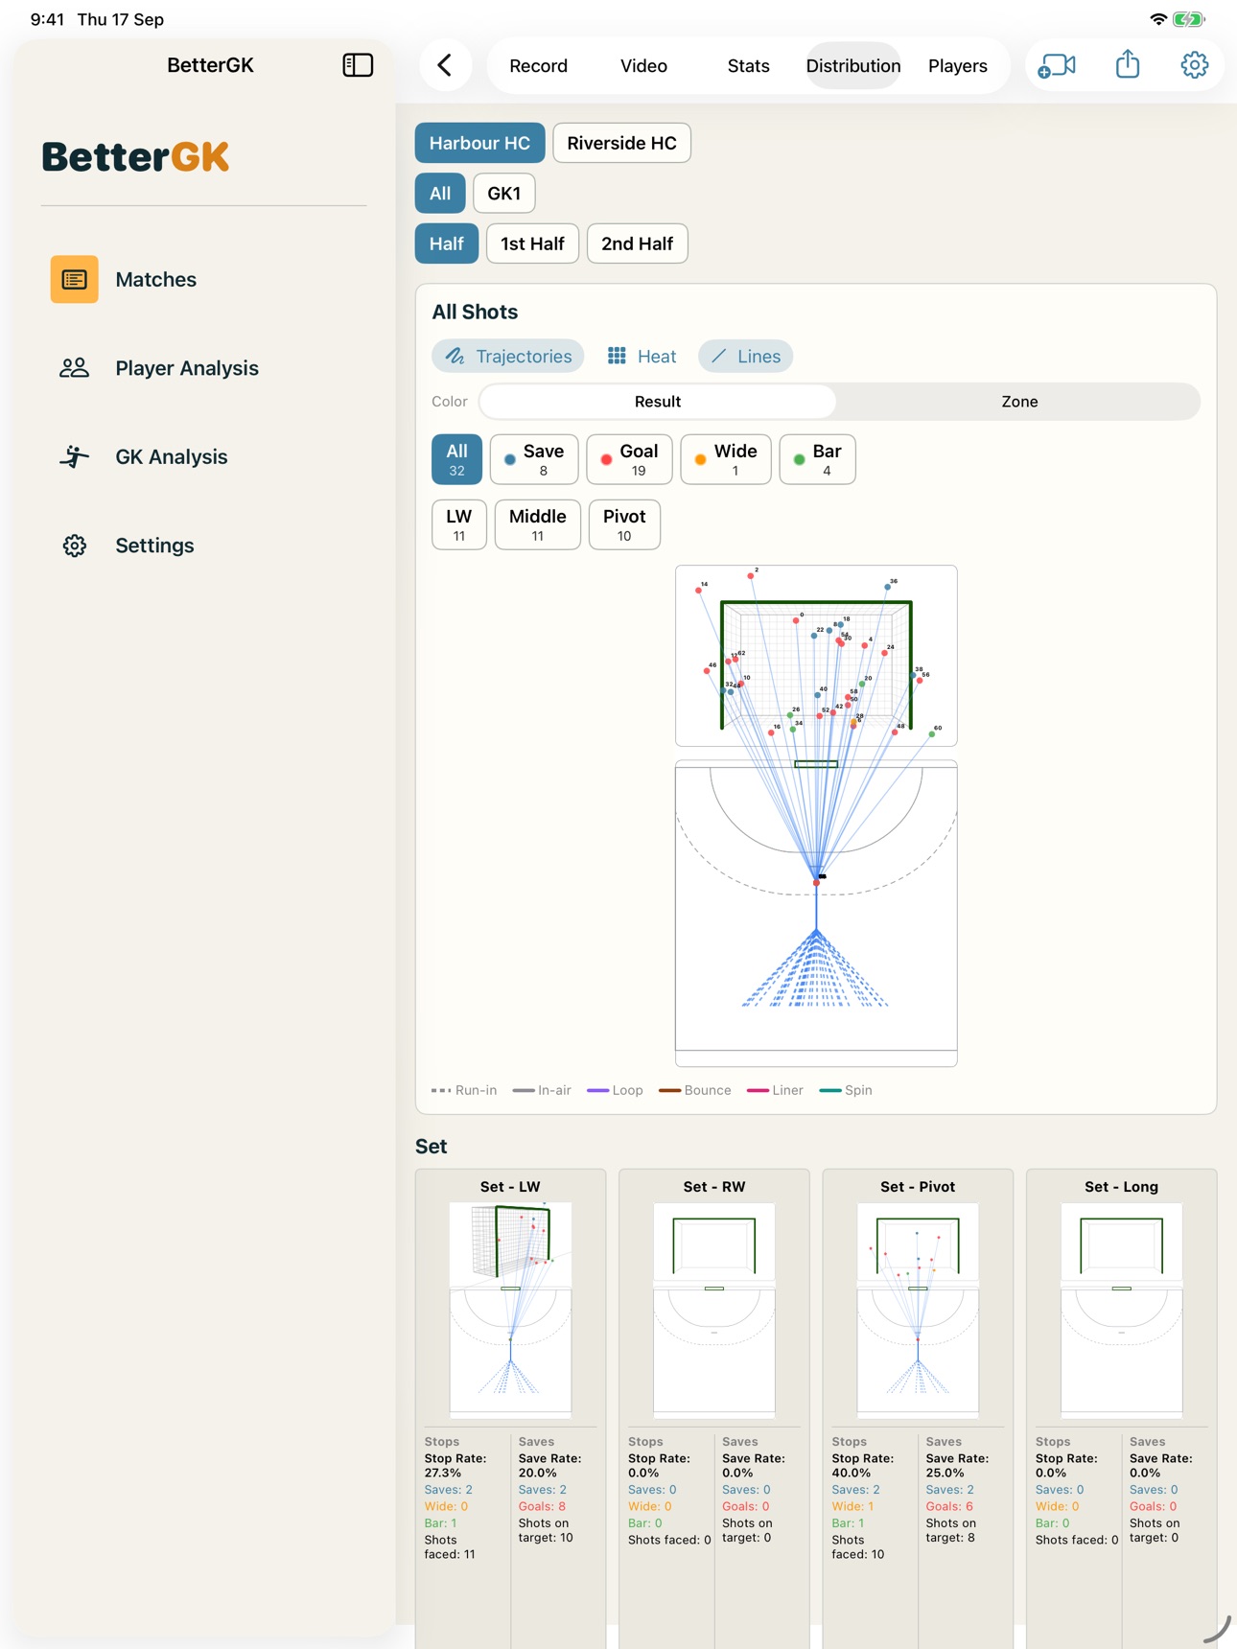Screen dimensions: 1237x1649
Task: Filter shots by Bar
Action: [x=817, y=459]
